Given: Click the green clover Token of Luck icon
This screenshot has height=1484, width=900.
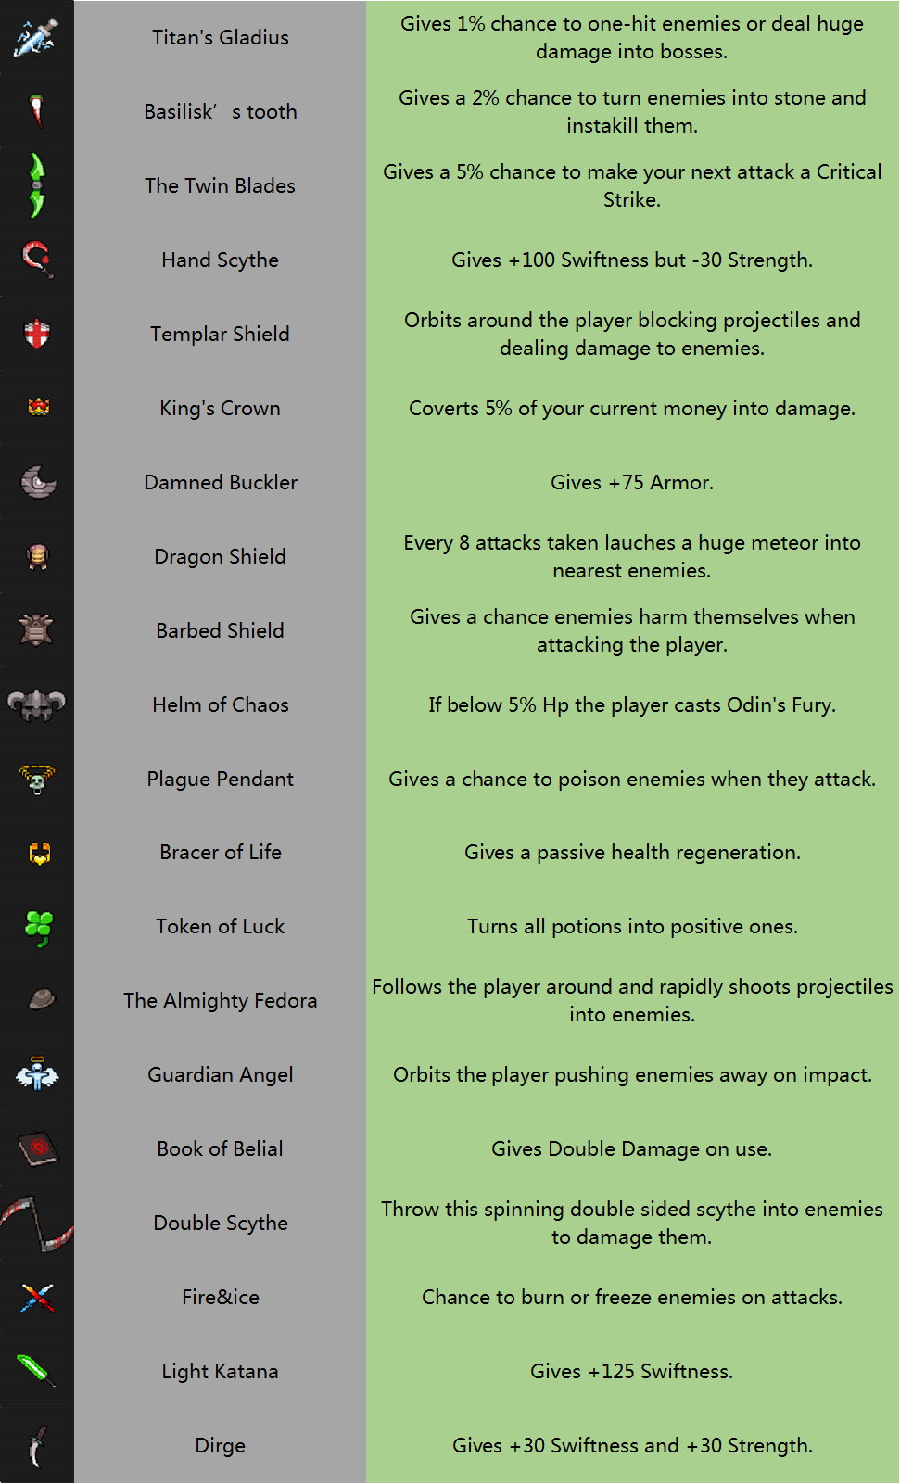Looking at the screenshot, I should (x=38, y=927).
